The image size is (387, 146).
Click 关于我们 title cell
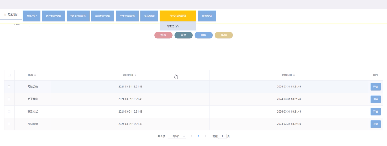pos(33,99)
